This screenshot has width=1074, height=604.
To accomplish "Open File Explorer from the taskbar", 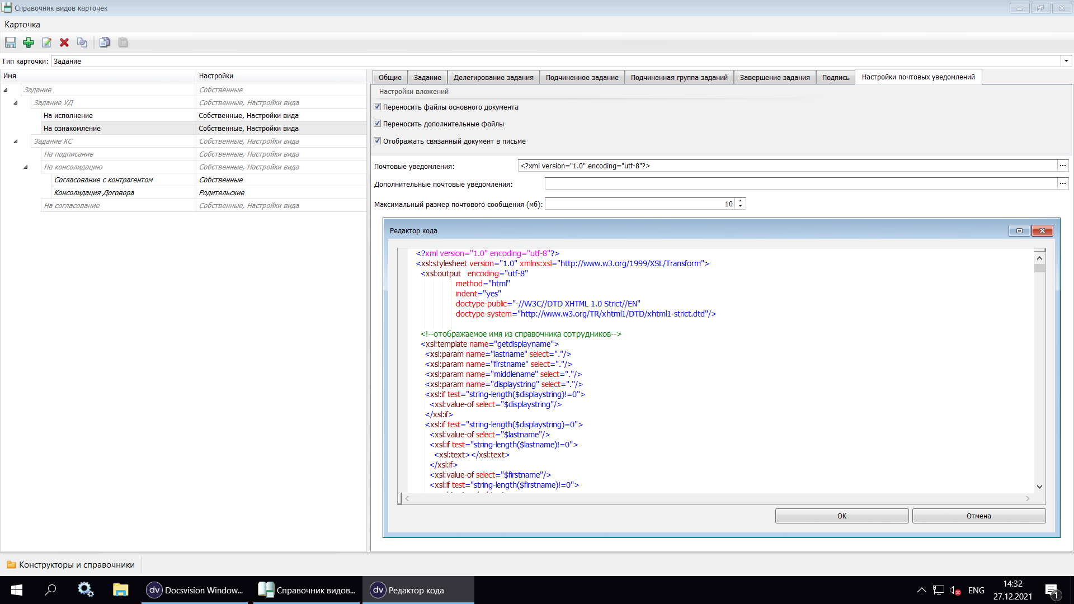I will click(x=120, y=590).
